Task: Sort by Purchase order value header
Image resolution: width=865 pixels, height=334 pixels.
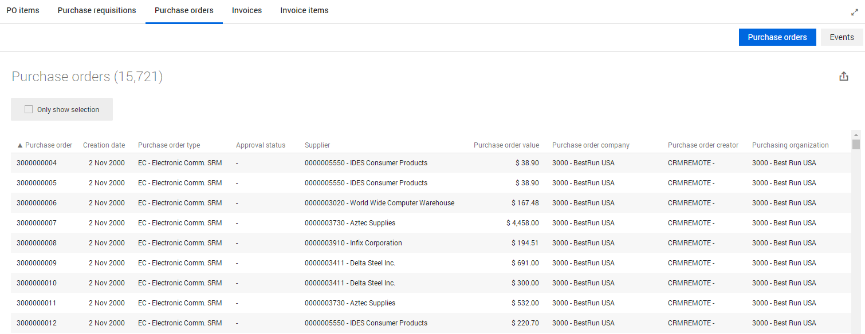Action: point(506,145)
